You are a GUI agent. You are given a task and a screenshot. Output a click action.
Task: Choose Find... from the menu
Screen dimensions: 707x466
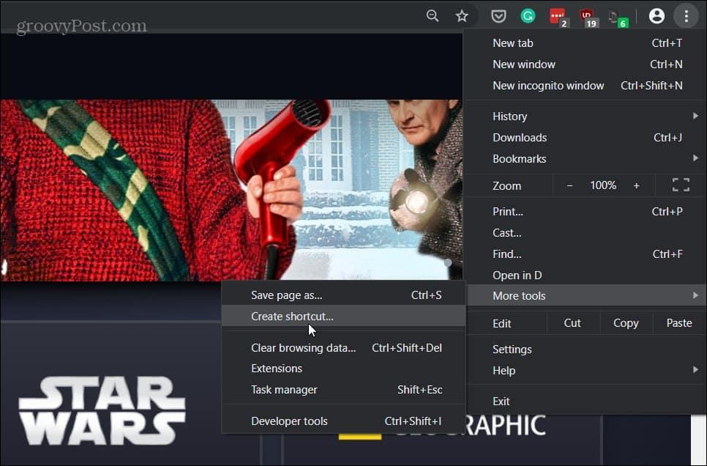point(585,254)
